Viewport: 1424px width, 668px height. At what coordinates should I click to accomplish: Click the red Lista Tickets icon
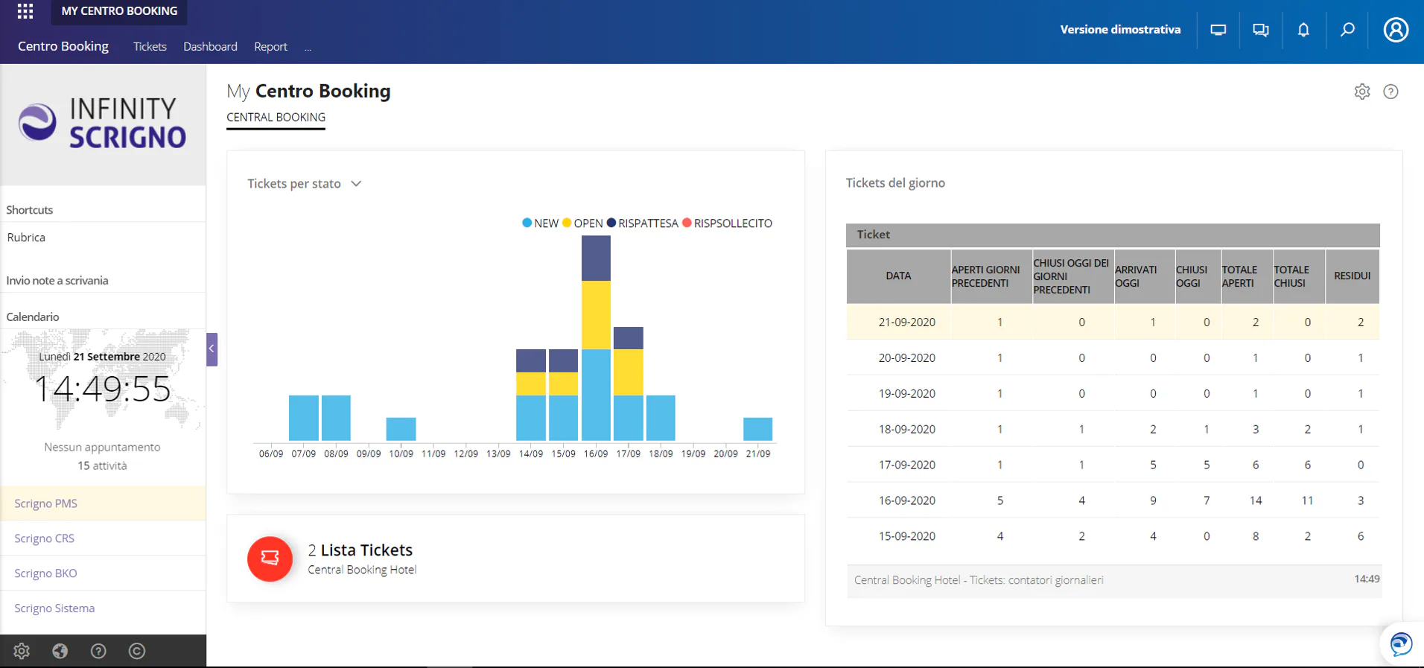(270, 559)
